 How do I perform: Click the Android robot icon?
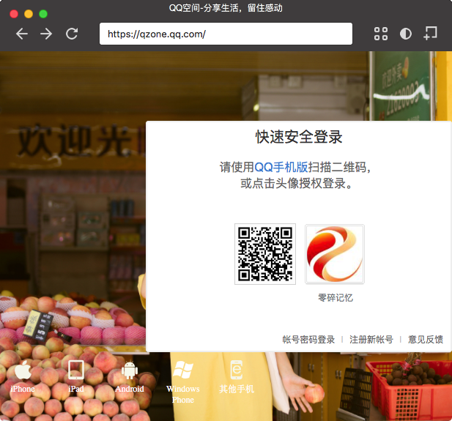(130, 370)
